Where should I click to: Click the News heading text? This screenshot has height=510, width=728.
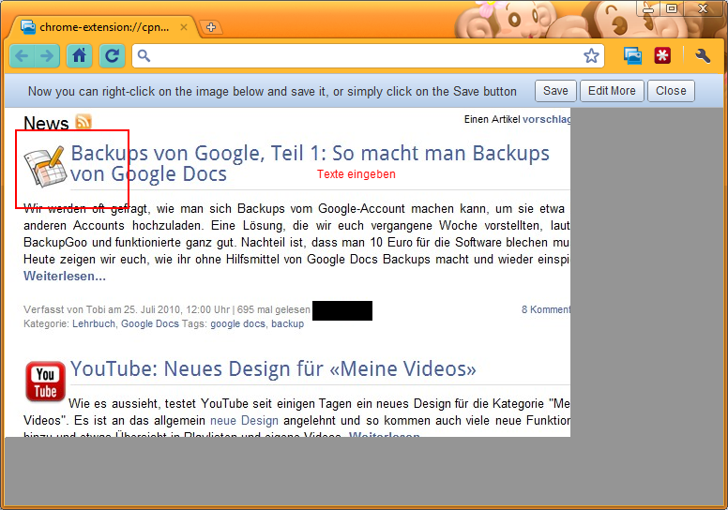click(x=46, y=123)
